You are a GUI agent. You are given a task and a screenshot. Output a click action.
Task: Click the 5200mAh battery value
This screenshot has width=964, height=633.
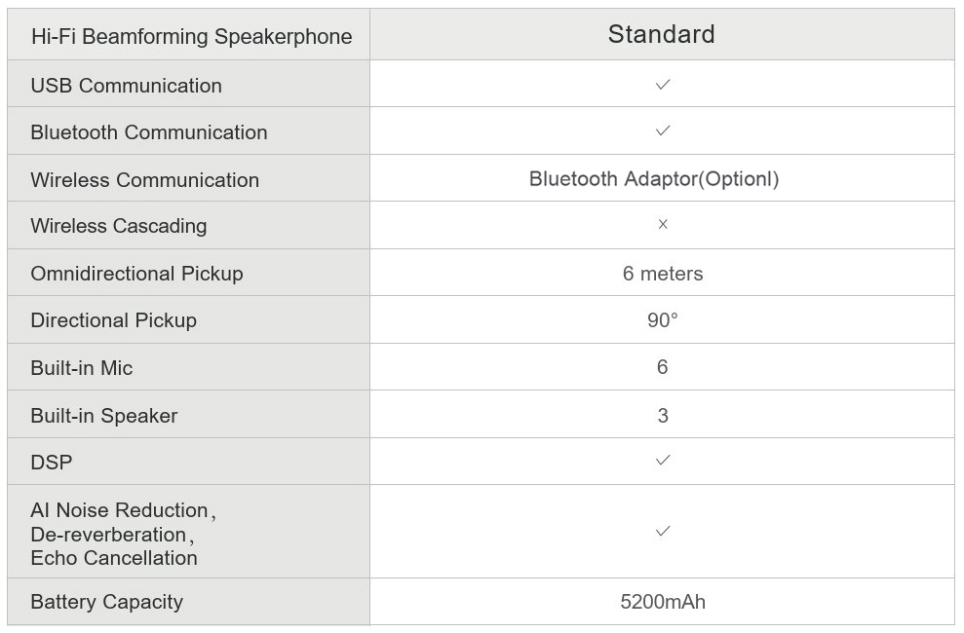tap(662, 602)
